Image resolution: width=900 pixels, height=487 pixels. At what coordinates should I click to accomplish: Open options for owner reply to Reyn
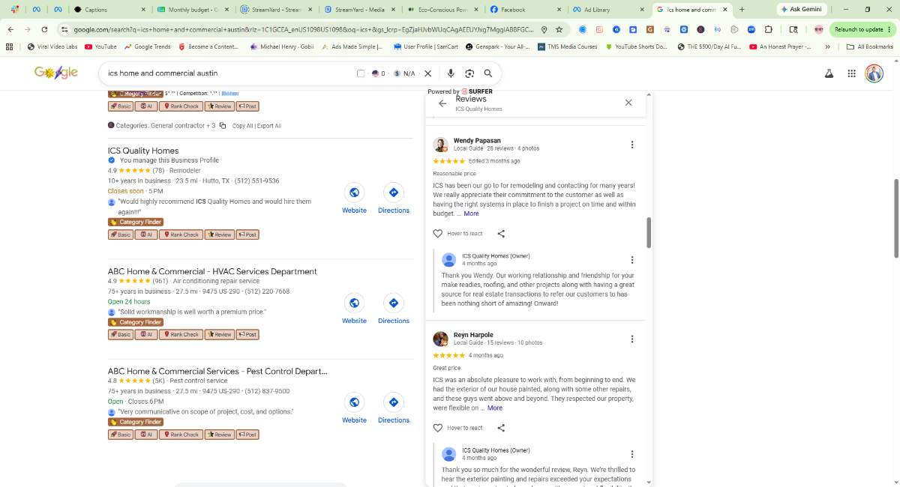point(632,454)
